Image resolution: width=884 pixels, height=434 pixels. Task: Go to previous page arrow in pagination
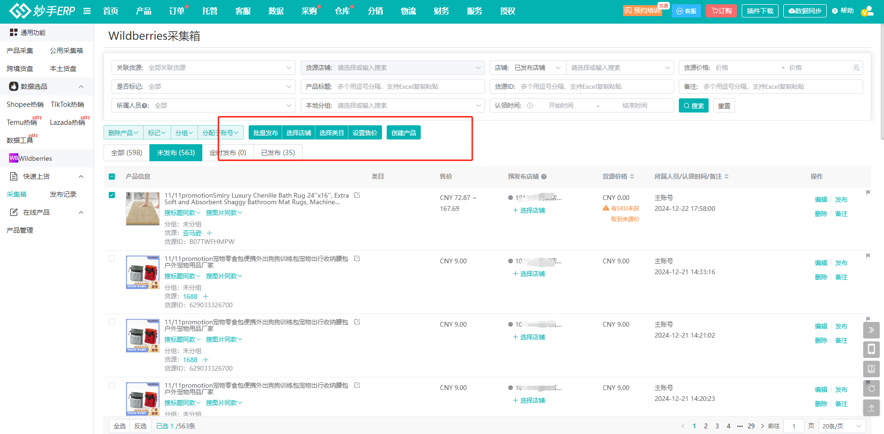(683, 426)
